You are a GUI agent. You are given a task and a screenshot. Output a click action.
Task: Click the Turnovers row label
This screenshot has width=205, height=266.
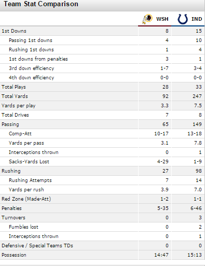pos(13,218)
